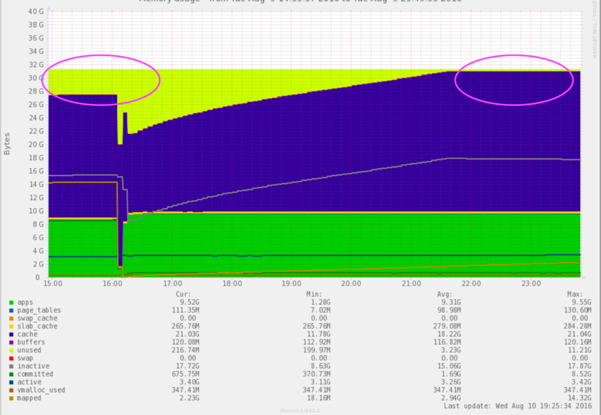This screenshot has width=601, height=415.
Task: Click the red swap legend swatch
Action: click(11, 358)
